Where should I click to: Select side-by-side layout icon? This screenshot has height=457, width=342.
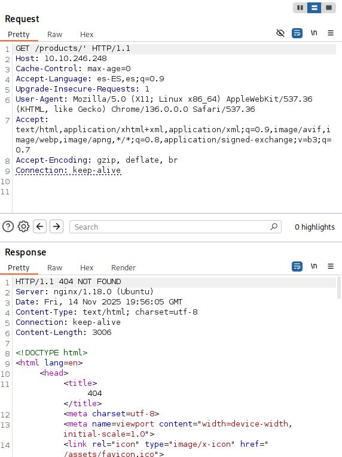coord(300,8)
